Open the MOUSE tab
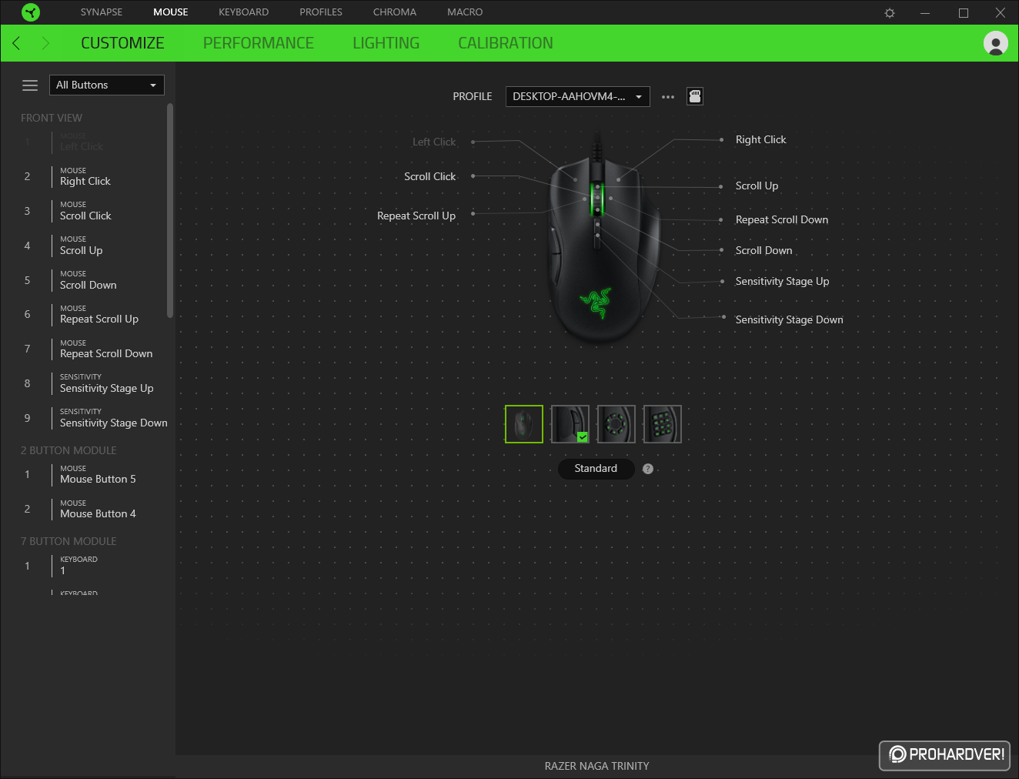Viewport: 1019px width, 779px height. coord(171,12)
